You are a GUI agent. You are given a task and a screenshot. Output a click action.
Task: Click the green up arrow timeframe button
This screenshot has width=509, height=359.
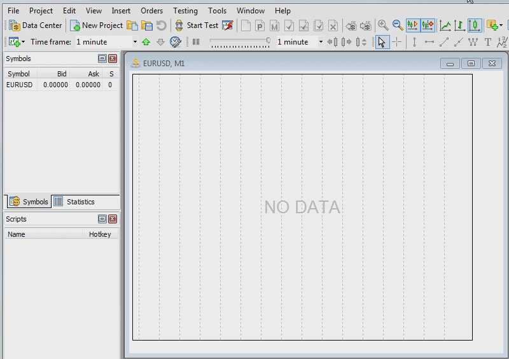tap(146, 42)
